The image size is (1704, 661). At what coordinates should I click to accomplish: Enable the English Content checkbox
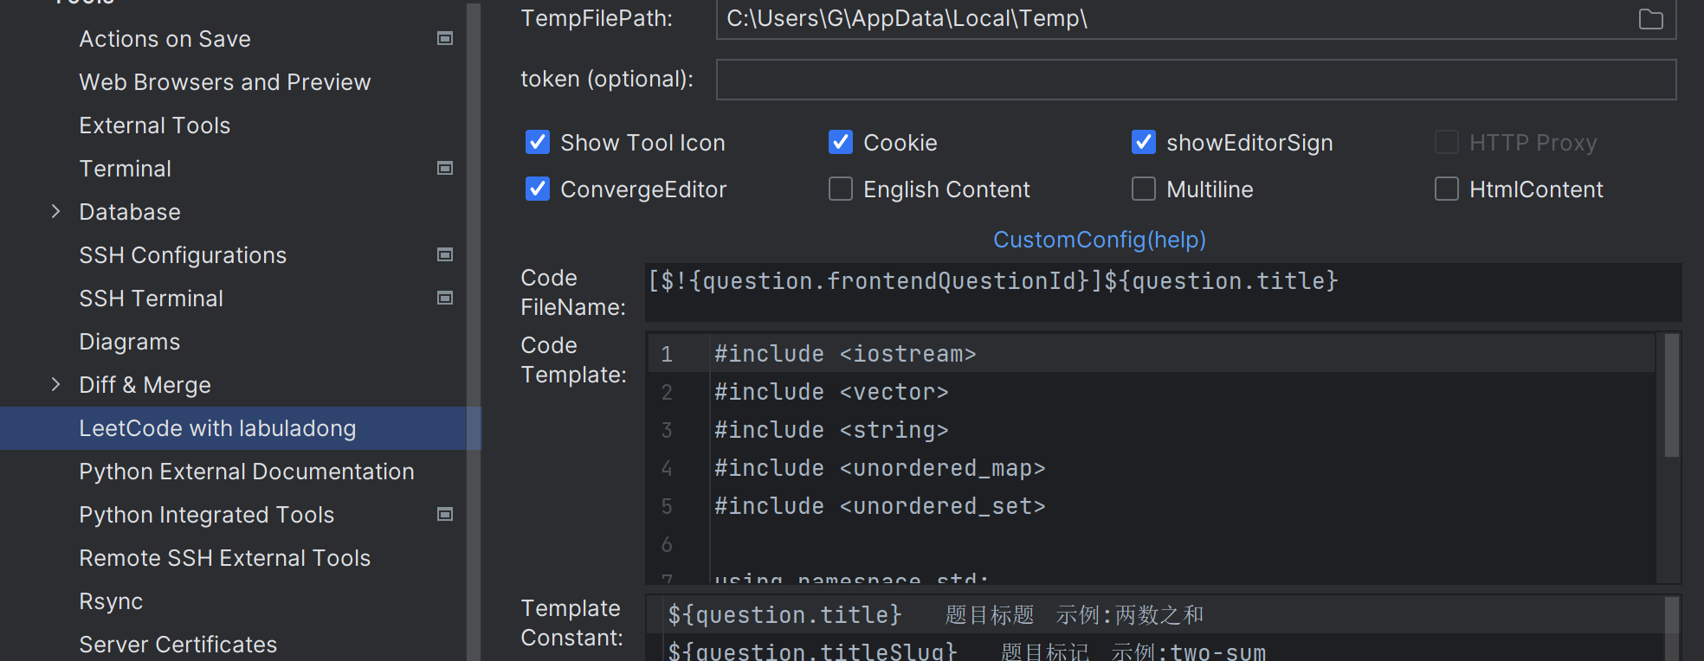(x=841, y=189)
